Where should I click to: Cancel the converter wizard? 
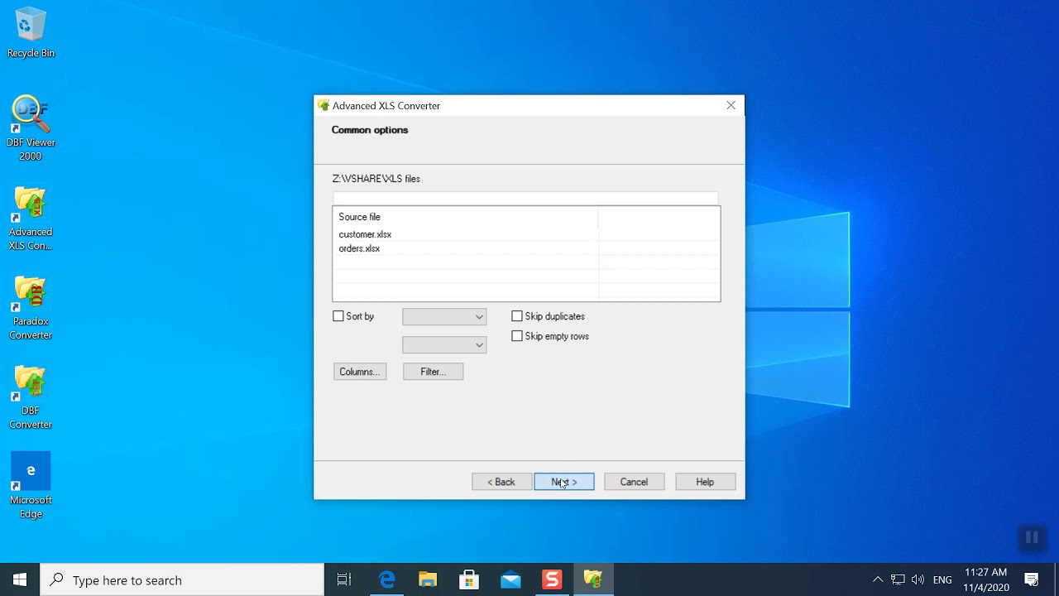point(635,482)
